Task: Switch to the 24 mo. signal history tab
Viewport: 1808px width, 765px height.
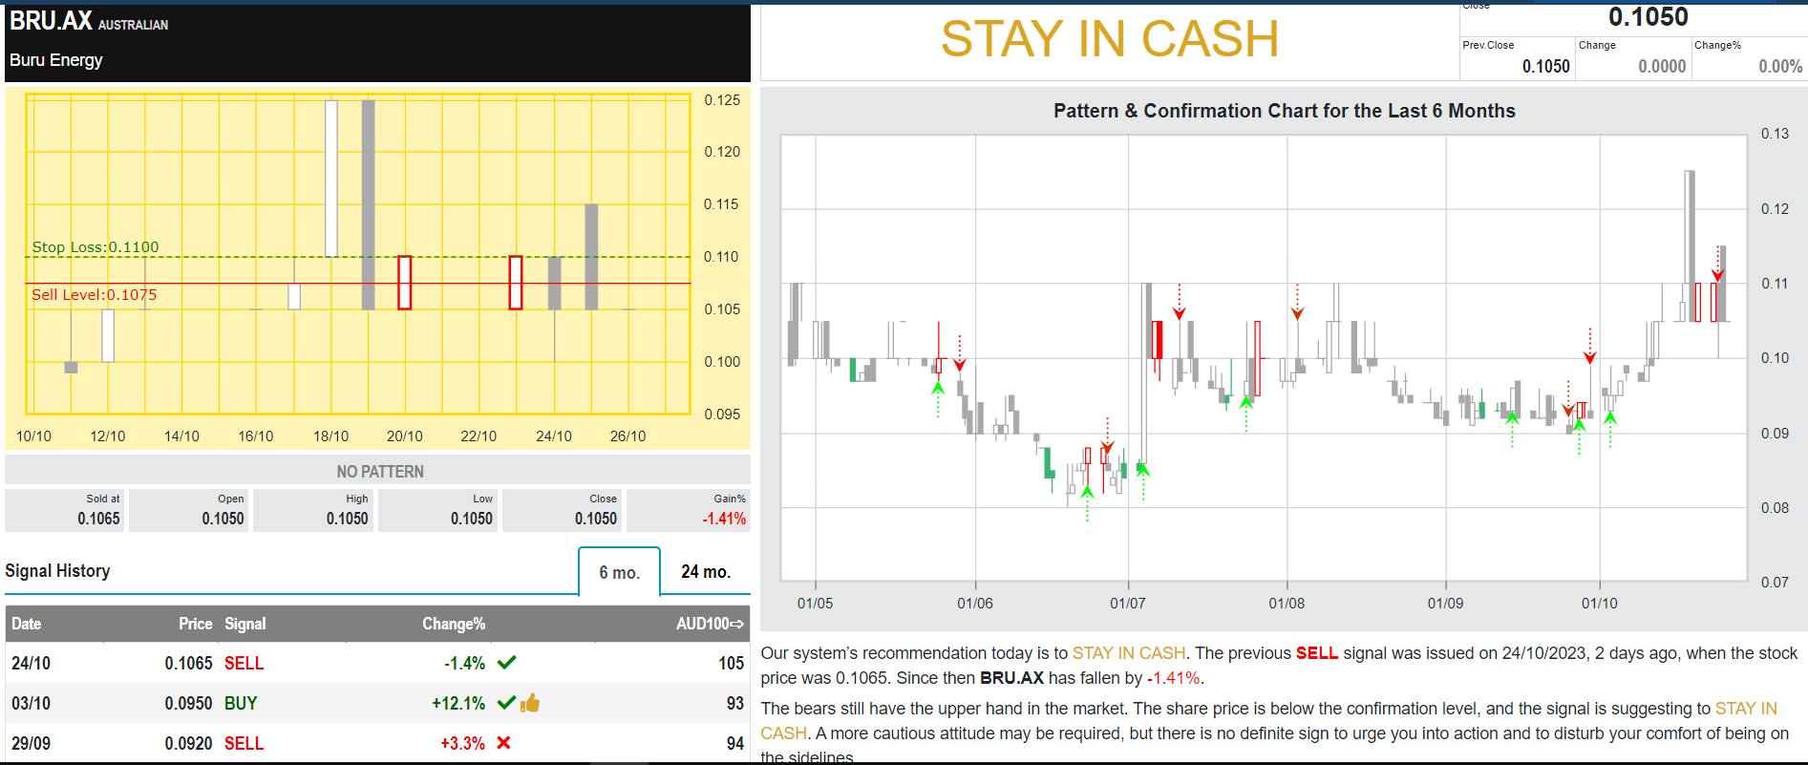Action: pyautogui.click(x=706, y=572)
